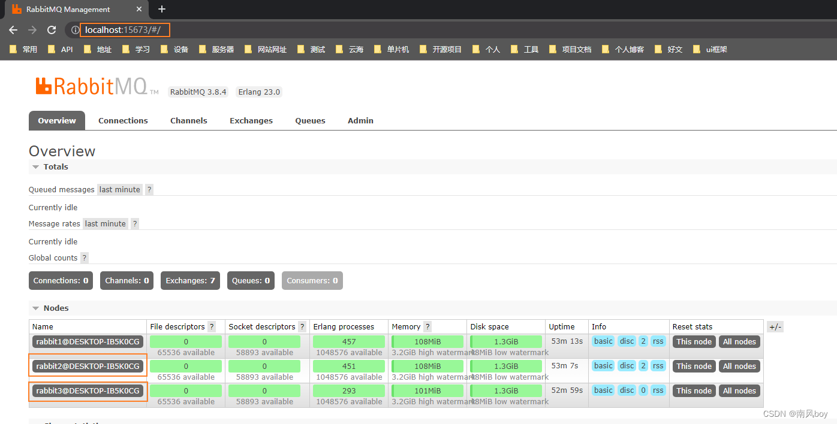Click 'All nodes' reset in rabbit1 row
The image size is (837, 424).
(739, 341)
